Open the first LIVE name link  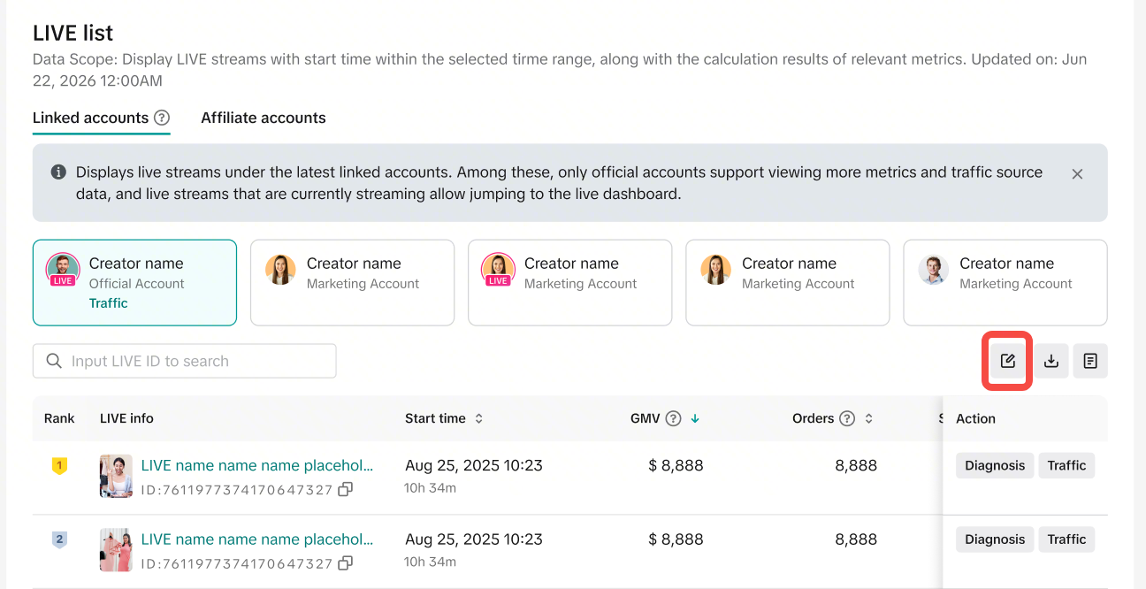point(256,465)
